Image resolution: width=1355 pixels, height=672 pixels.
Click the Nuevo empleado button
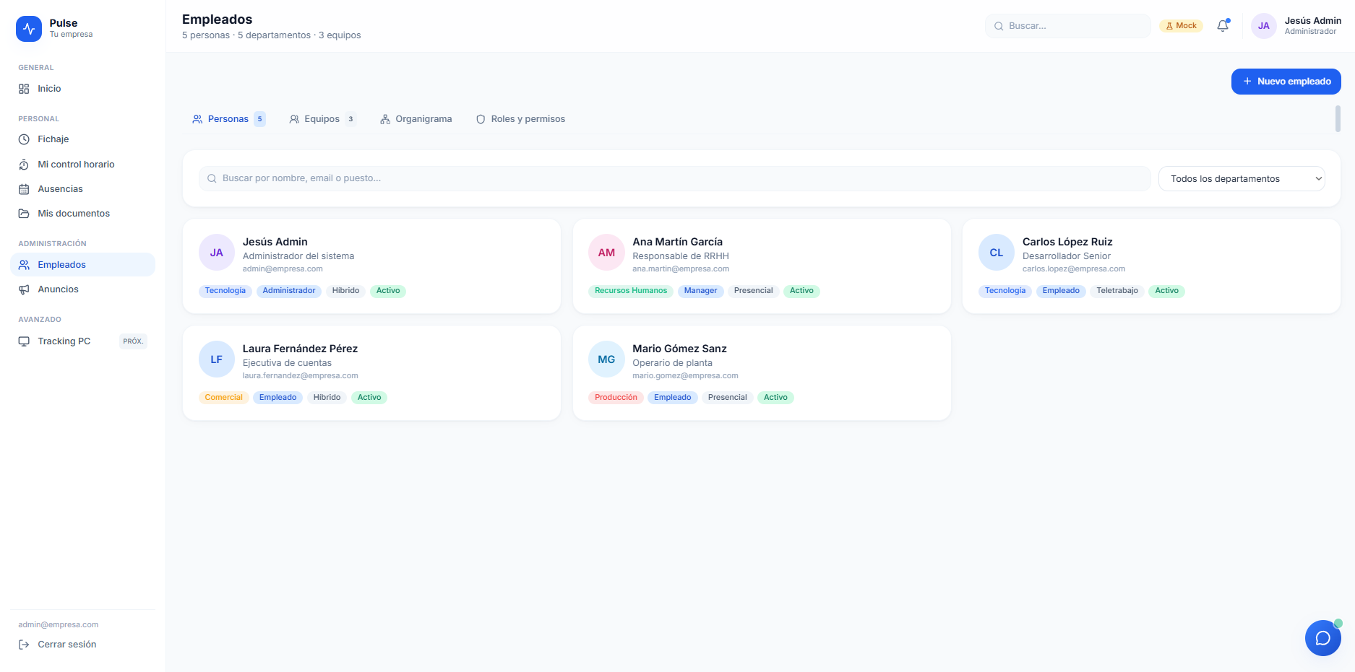pyautogui.click(x=1286, y=82)
